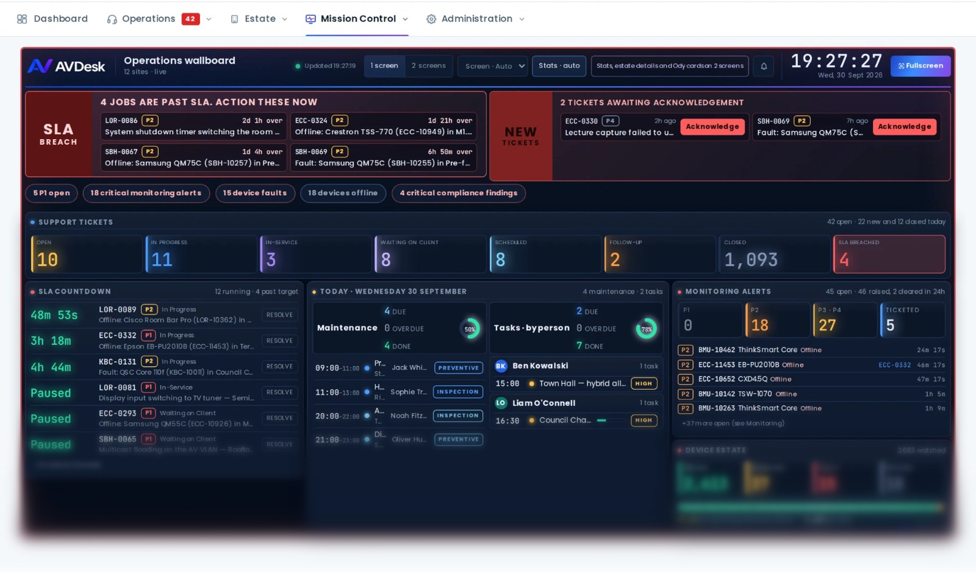976x572 pixels.
Task: Open the Administration nav item
Action: coord(476,19)
